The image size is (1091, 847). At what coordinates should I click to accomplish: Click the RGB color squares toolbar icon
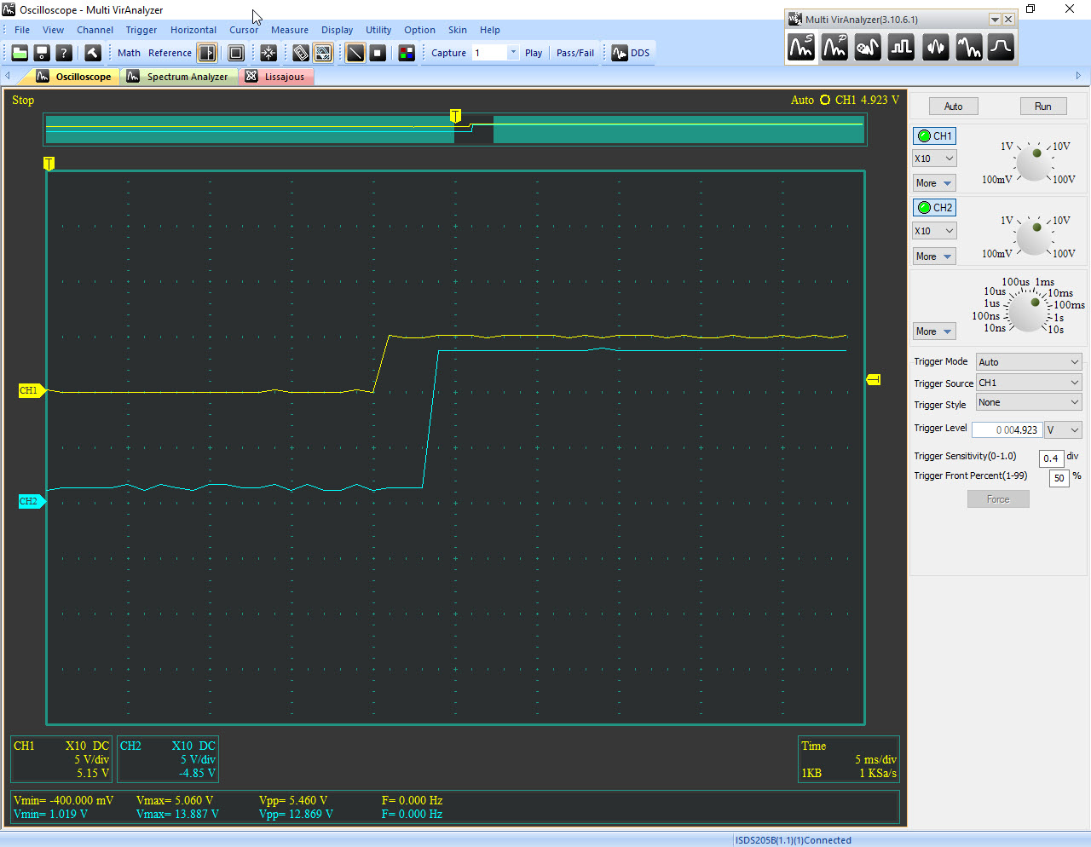[407, 53]
